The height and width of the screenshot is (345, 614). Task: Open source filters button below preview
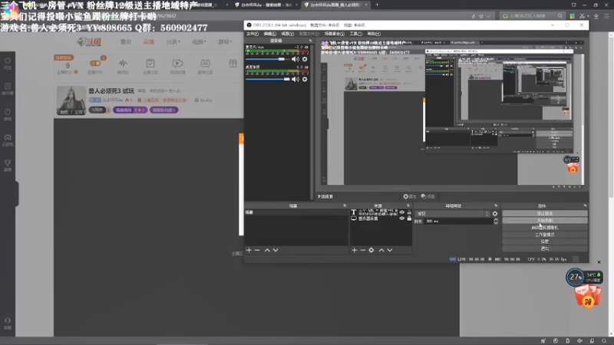click(x=427, y=196)
